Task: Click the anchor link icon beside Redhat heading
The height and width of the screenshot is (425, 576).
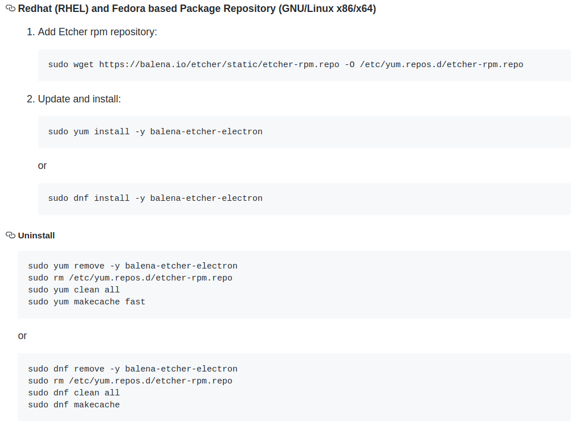Action: coord(10,10)
